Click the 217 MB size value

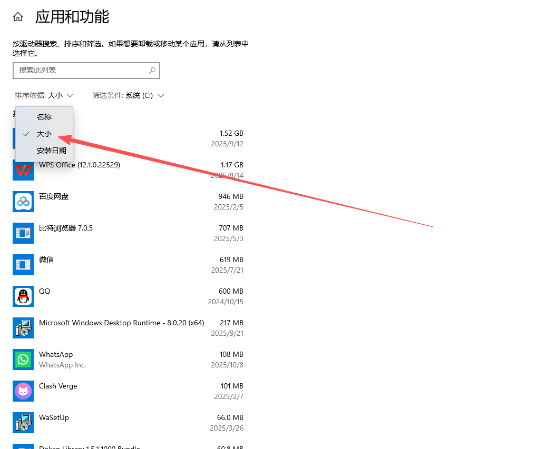pos(231,323)
